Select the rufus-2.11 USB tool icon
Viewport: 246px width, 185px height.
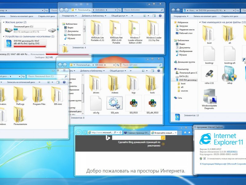[x=209, y=75]
